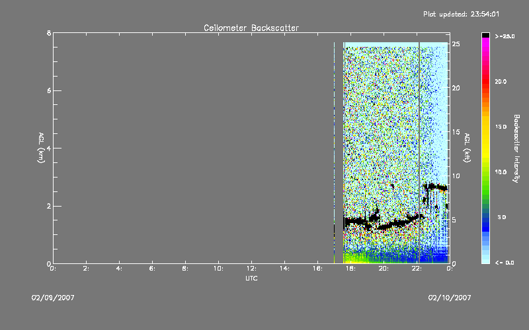Click the "15.0" colorbar label

(501, 127)
